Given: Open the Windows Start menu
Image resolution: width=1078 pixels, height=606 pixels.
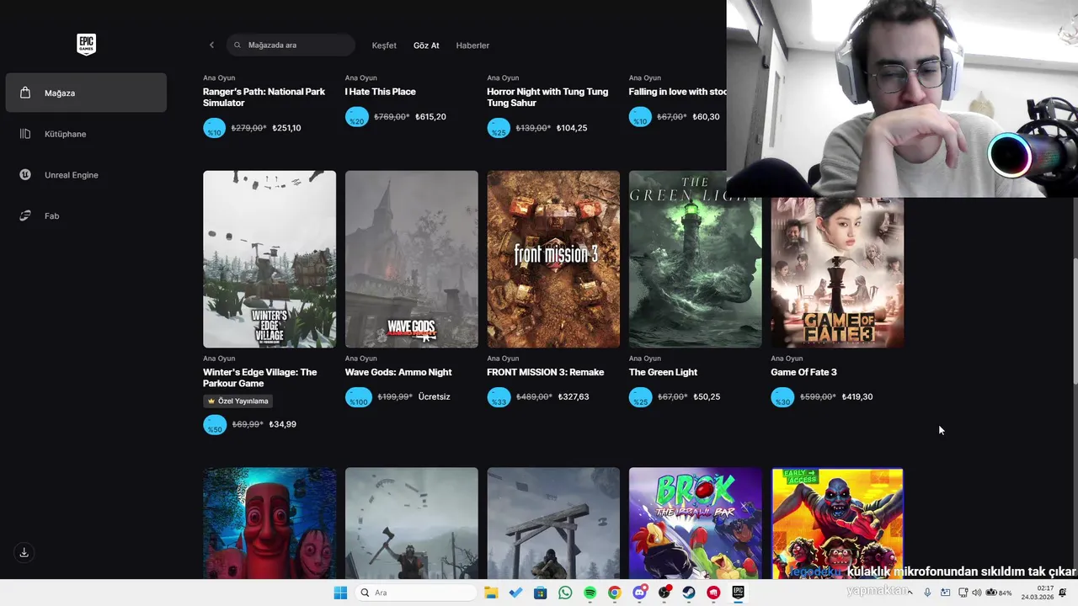Looking at the screenshot, I should tap(340, 593).
